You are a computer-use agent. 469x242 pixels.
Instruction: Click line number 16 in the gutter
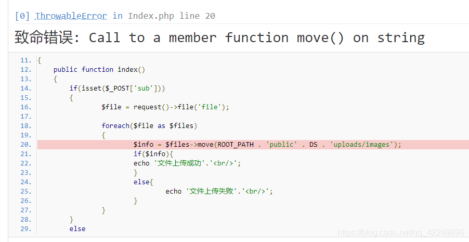pyautogui.click(x=25, y=107)
